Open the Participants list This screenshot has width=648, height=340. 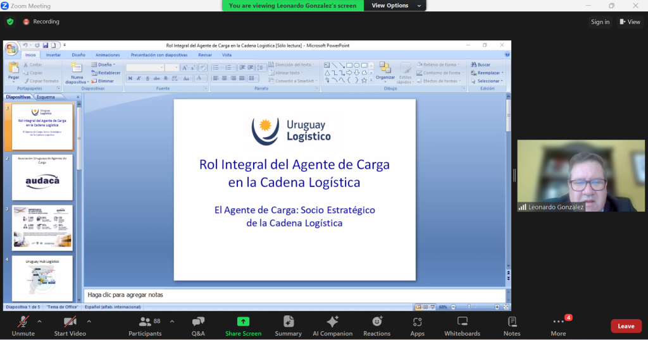(x=145, y=325)
